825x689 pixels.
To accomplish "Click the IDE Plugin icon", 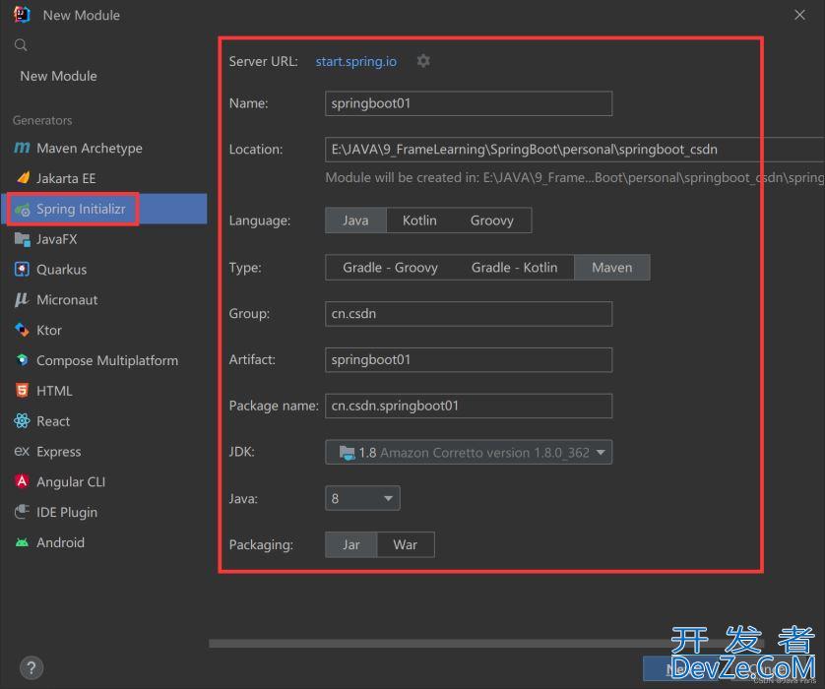I will pyautogui.click(x=22, y=511).
